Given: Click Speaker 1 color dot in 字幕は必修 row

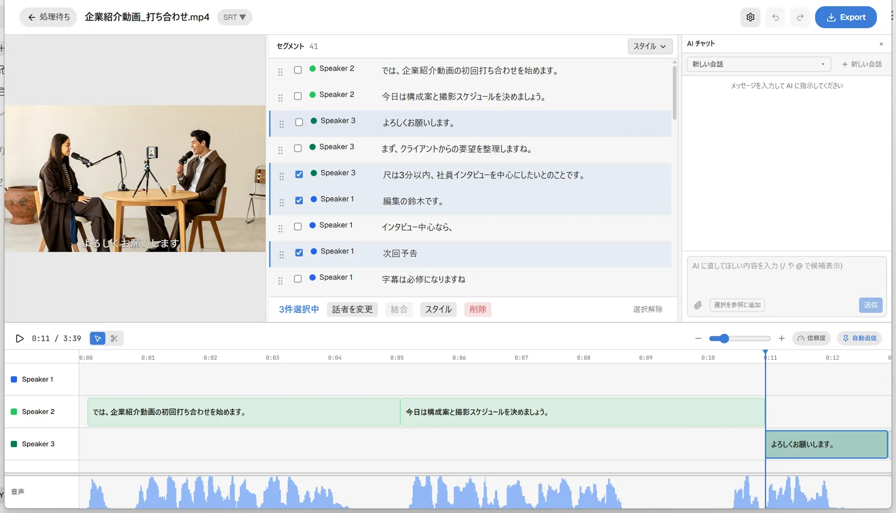Looking at the screenshot, I should pos(312,277).
